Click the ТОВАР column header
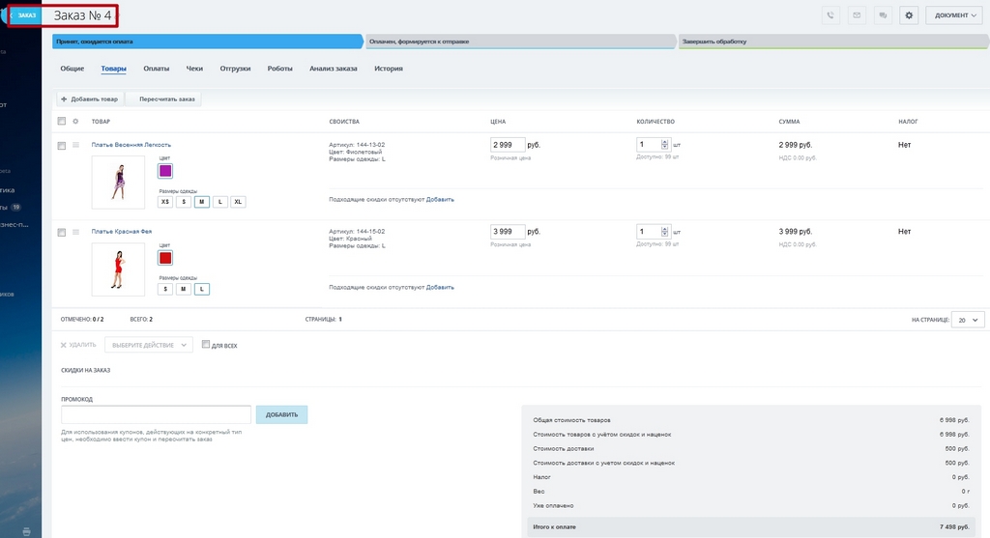 tap(101, 121)
